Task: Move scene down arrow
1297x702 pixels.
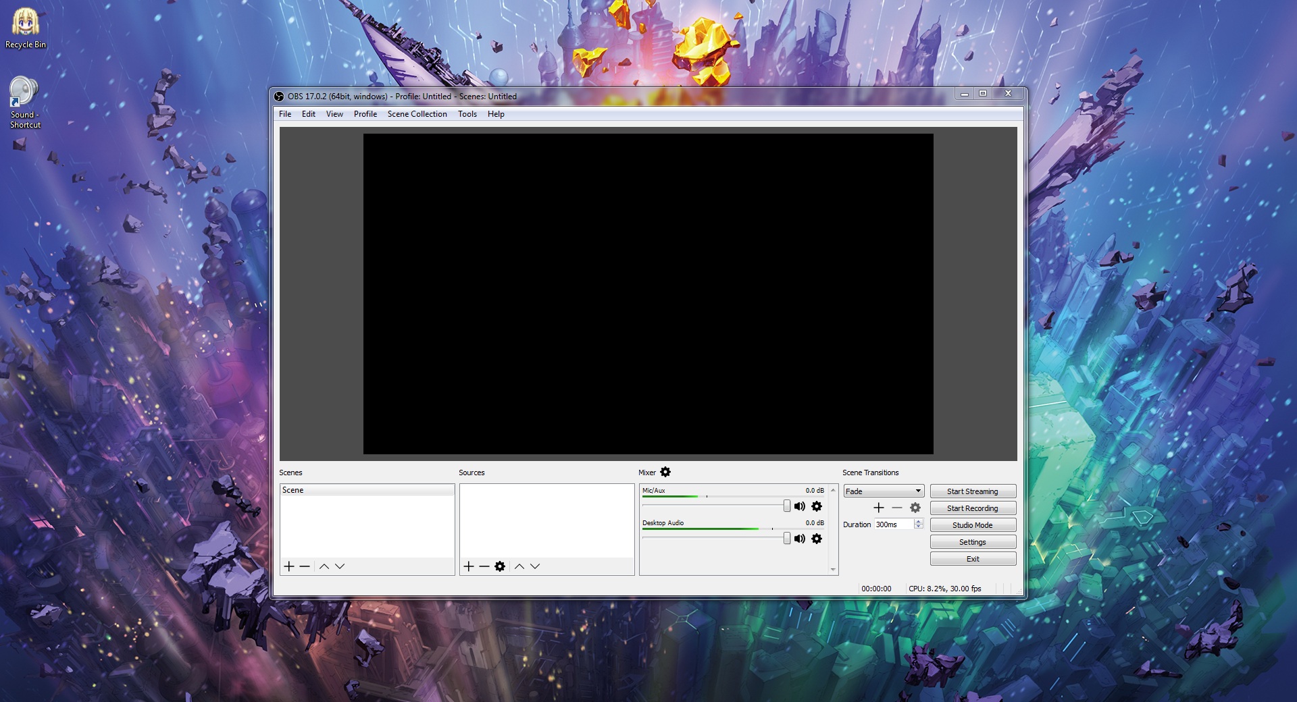Action: pos(340,566)
